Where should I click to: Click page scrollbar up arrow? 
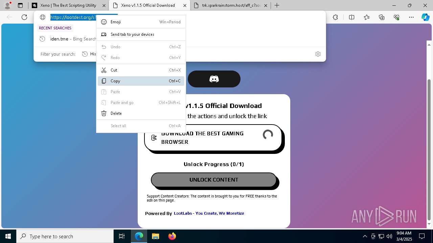429,44
